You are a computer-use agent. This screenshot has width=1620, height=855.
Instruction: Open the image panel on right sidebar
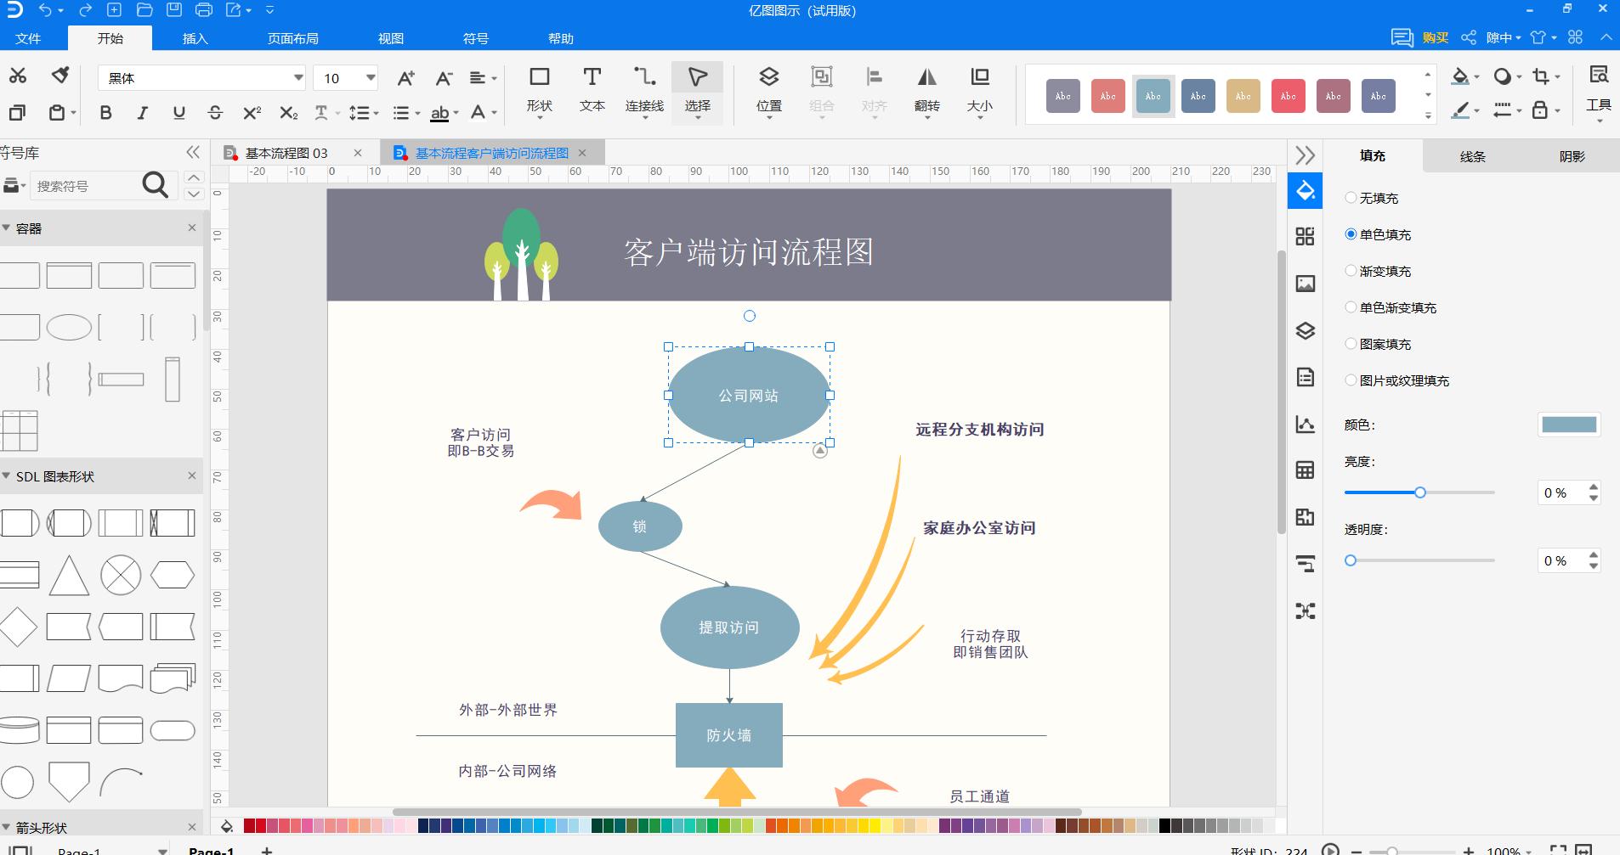coord(1306,284)
